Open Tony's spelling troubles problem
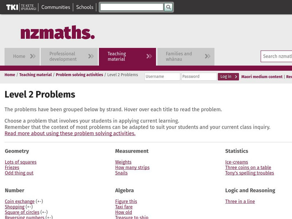 [250, 173]
